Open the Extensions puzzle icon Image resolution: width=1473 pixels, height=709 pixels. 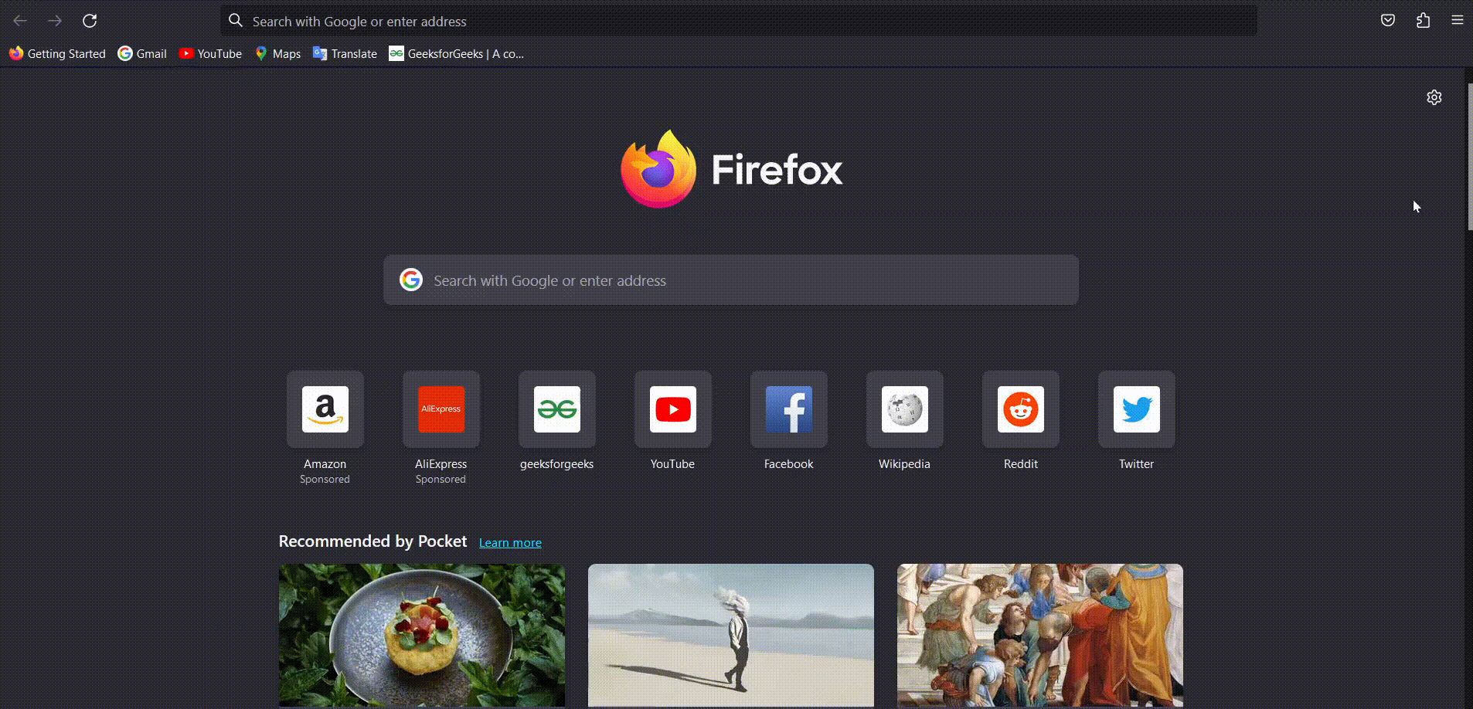pos(1423,21)
